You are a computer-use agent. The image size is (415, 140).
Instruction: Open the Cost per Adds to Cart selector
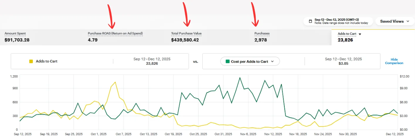coord(250,61)
